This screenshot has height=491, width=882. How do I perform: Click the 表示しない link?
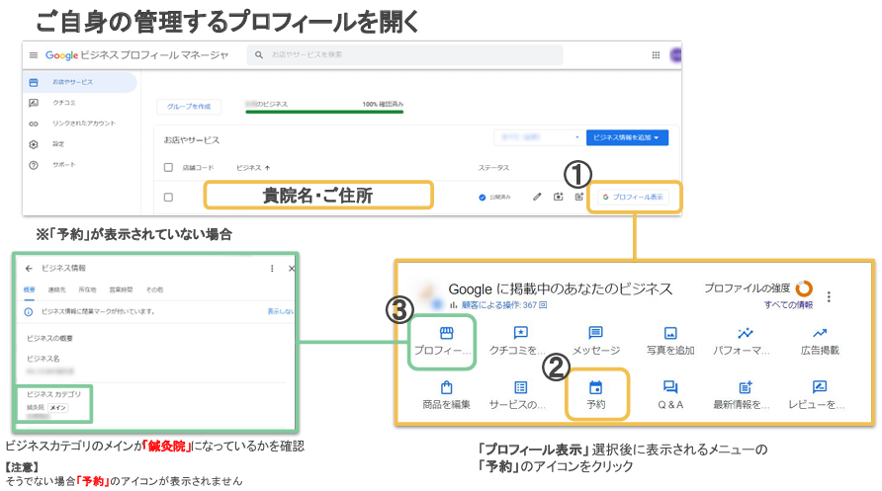(x=280, y=311)
